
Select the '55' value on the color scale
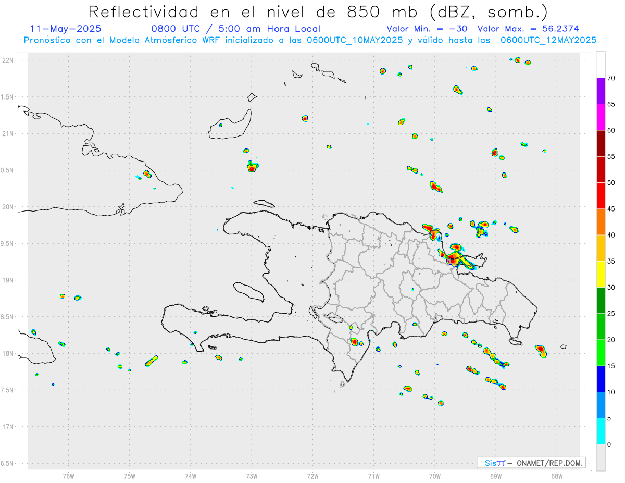(x=611, y=156)
